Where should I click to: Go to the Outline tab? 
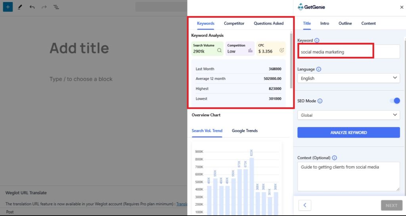tap(345, 23)
